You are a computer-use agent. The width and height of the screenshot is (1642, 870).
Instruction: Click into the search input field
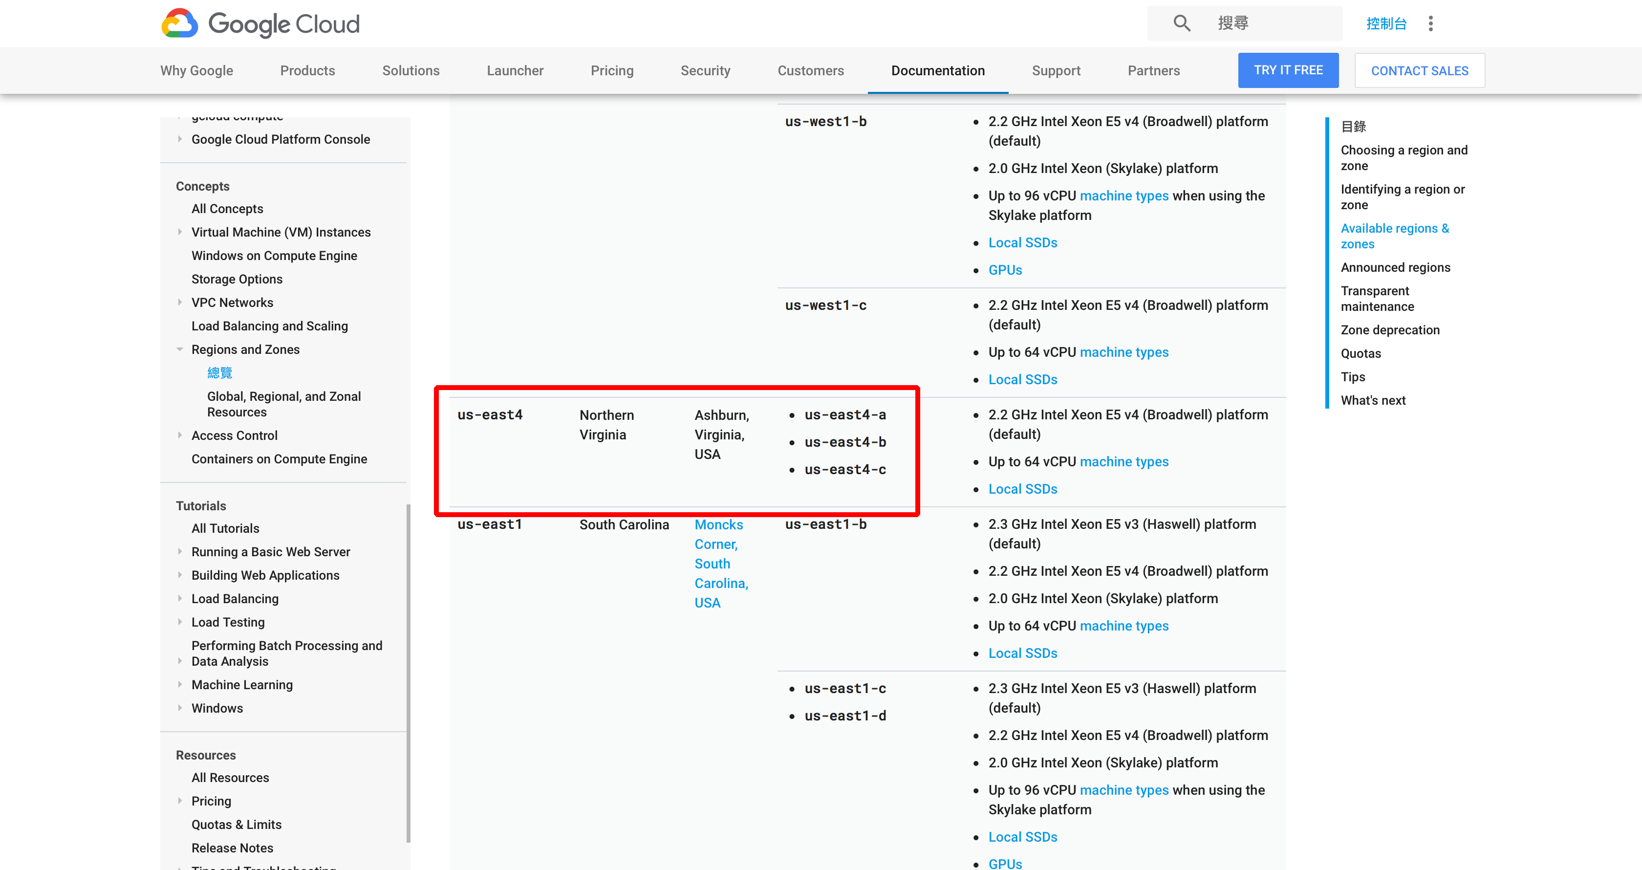point(1269,23)
